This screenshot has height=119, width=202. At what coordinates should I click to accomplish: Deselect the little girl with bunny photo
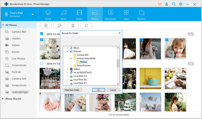[166, 40]
